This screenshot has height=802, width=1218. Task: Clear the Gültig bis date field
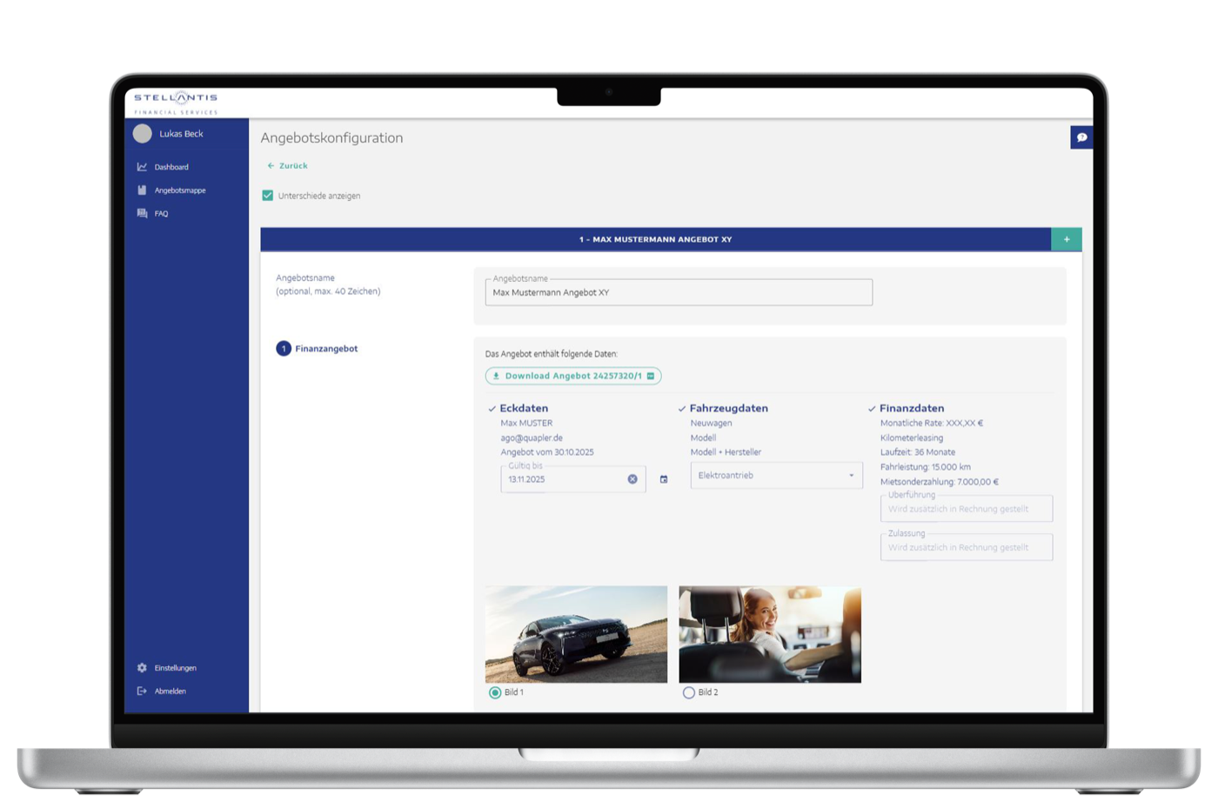[x=632, y=479]
